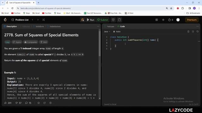Switch to the Code tab
The width and height of the screenshot is (202, 113).
pyautogui.click(x=121, y=26)
